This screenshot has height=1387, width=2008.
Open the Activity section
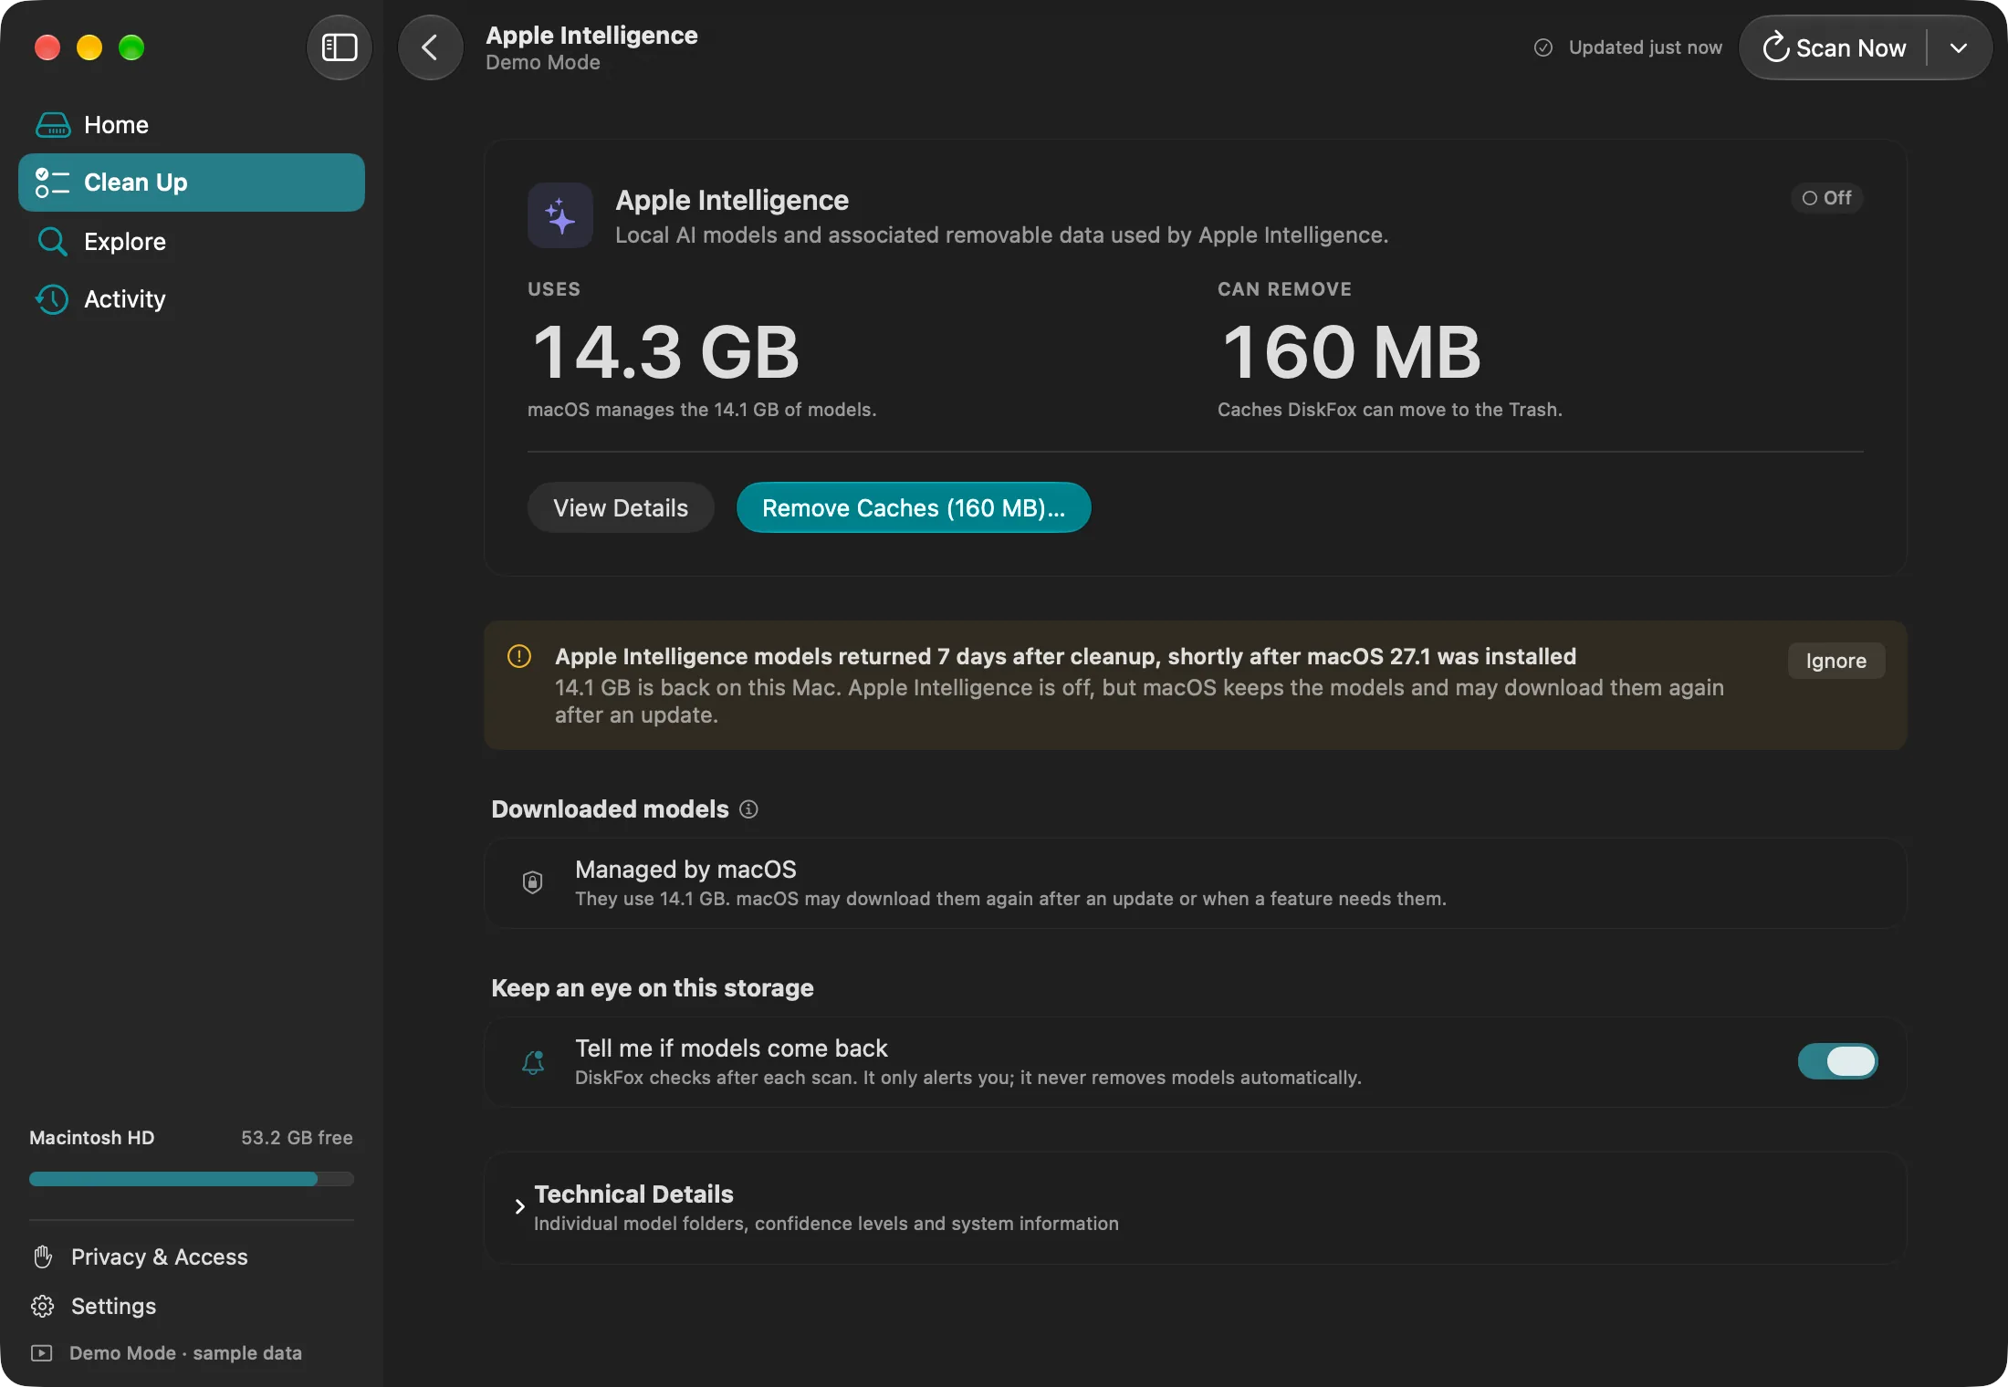[192, 299]
